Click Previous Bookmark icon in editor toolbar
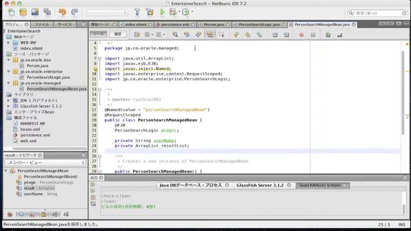 [236, 35]
